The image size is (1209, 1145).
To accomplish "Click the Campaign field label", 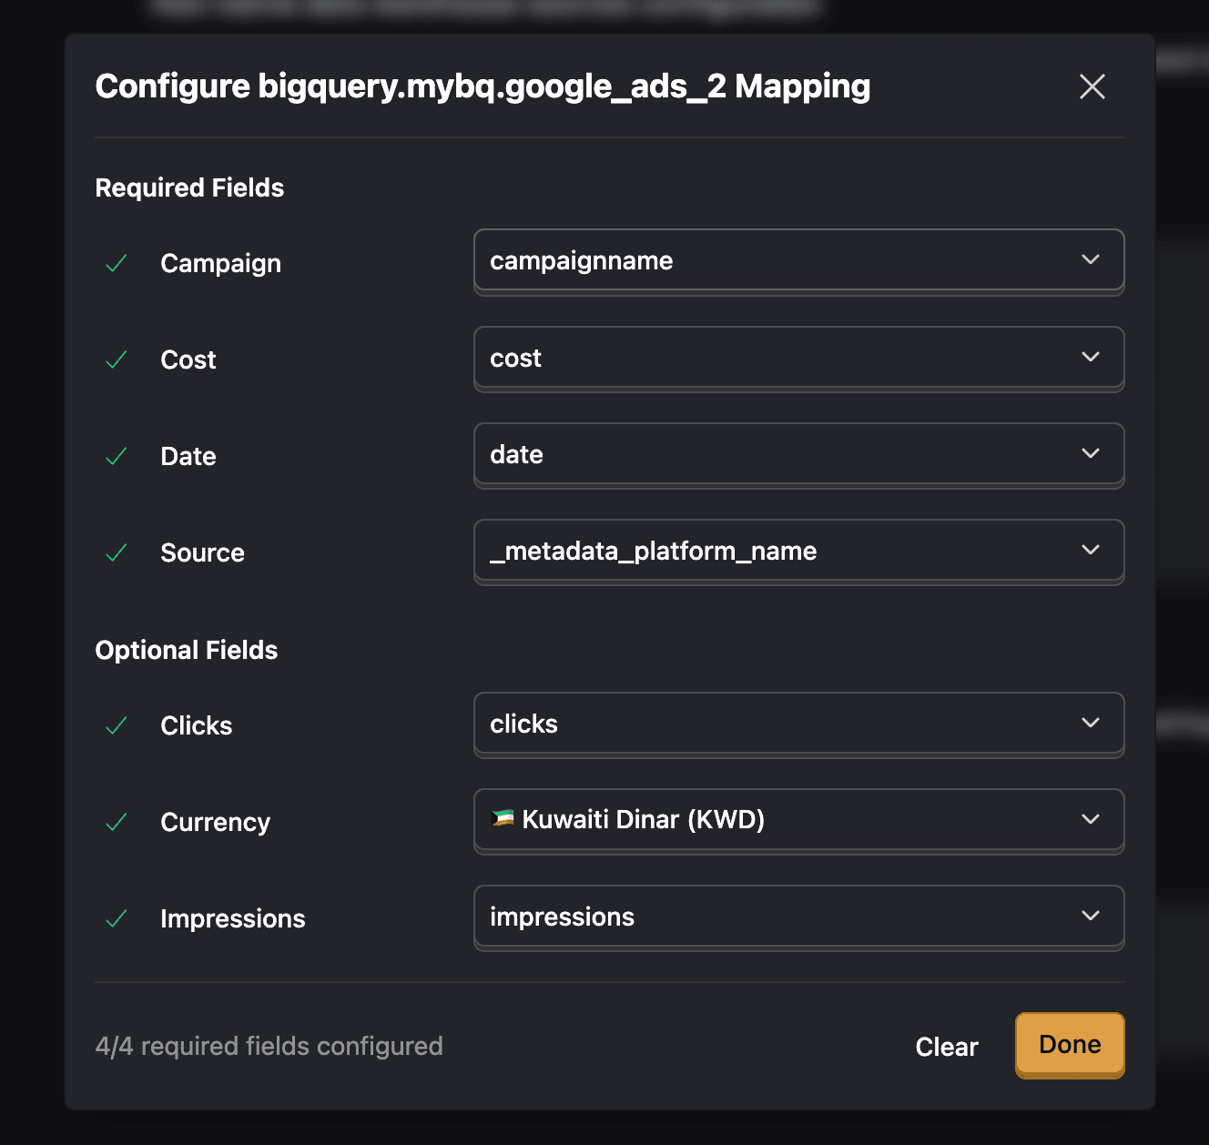I will pyautogui.click(x=221, y=264).
